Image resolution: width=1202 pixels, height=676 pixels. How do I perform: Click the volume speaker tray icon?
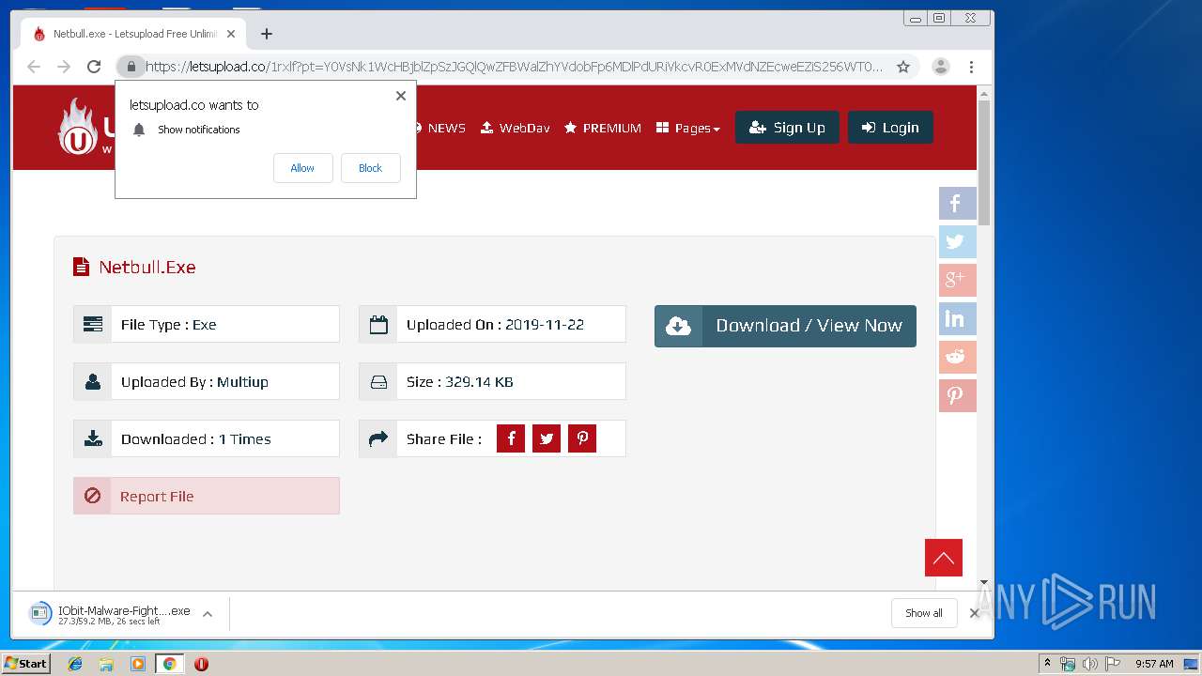point(1090,664)
